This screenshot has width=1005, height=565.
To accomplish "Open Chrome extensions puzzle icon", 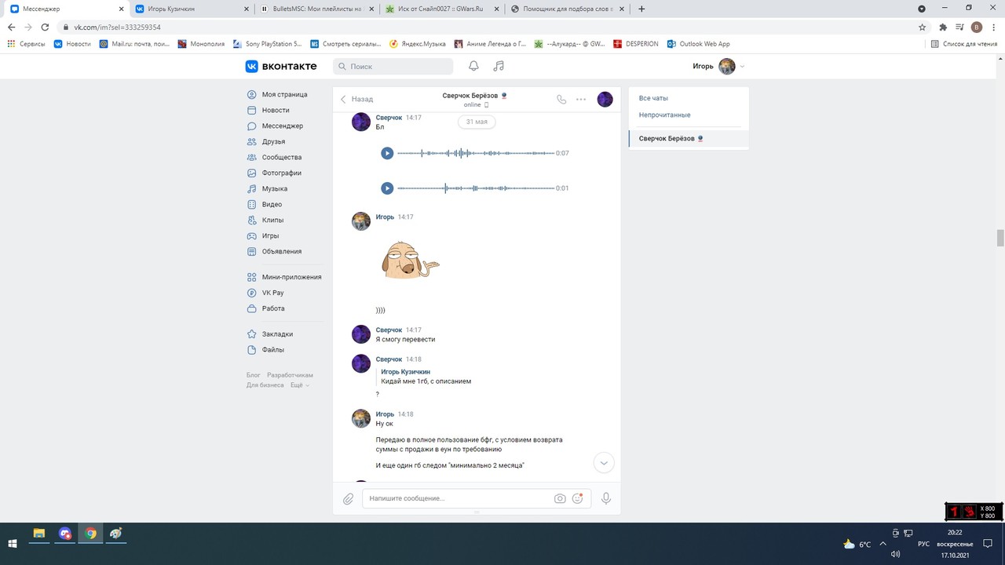I will pyautogui.click(x=943, y=27).
